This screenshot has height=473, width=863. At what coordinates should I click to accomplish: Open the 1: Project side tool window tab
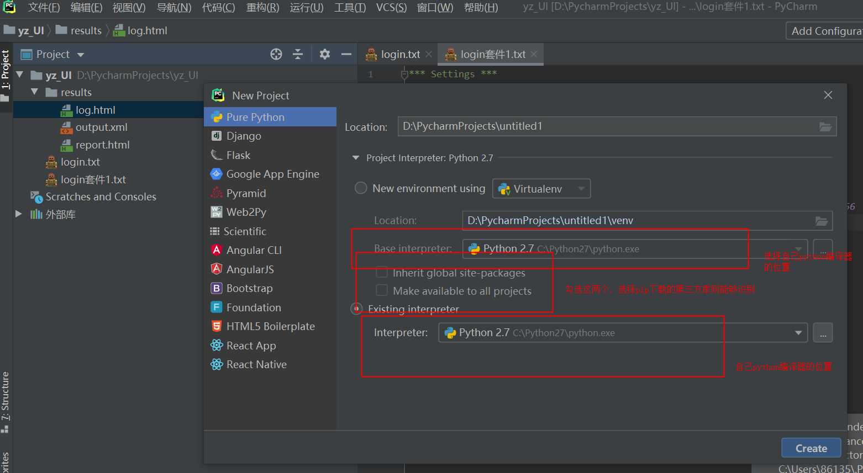point(6,75)
